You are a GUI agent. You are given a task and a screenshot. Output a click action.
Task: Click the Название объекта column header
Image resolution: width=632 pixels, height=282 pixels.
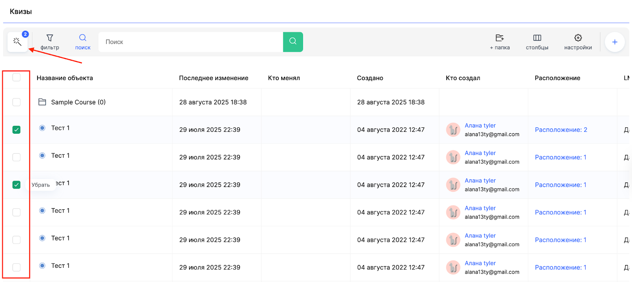coord(65,78)
